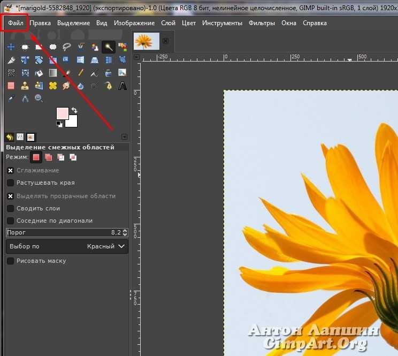The image size is (398, 356).
Task: Set mode to replace current selection
Action: click(36, 157)
